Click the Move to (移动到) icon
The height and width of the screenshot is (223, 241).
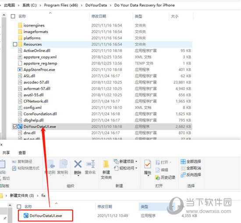pyautogui.click(x=51, y=164)
